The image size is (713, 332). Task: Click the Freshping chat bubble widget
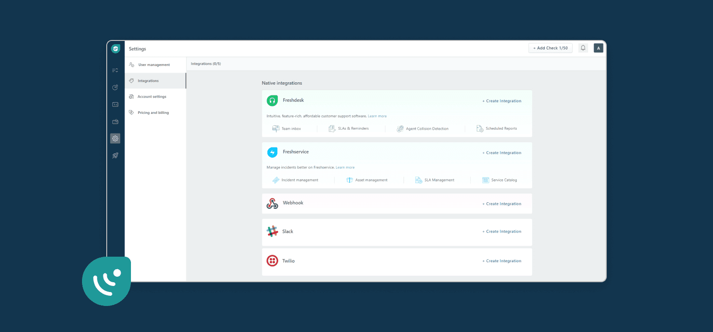[x=107, y=281]
